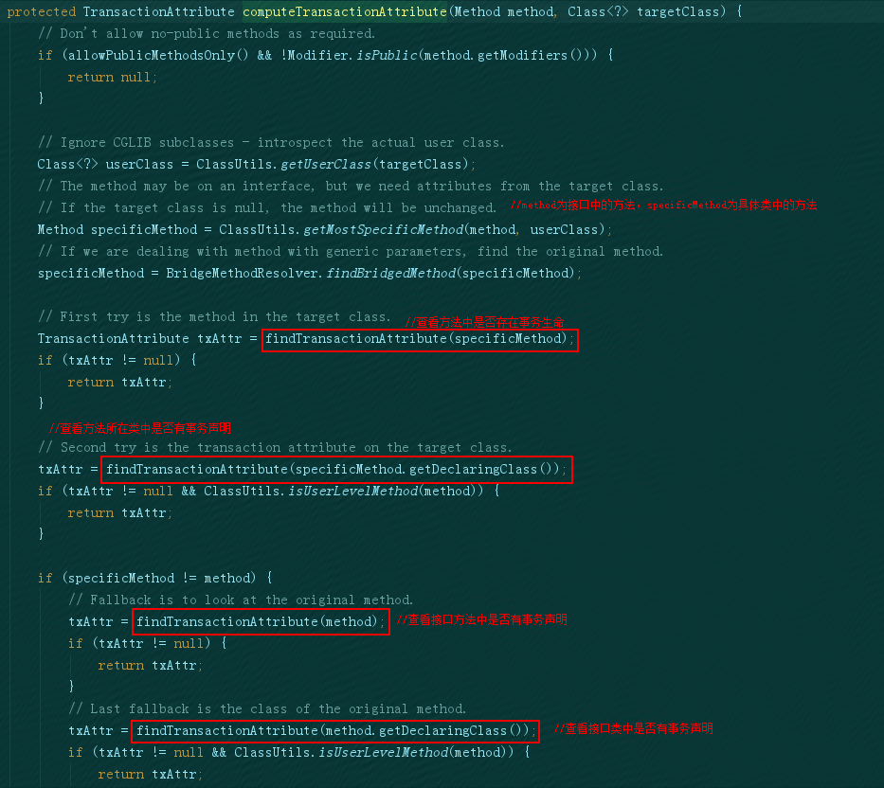Viewport: 884px width, 788px height.
Task: Click the computeTransactionAttribute method name
Action: pyautogui.click(x=345, y=11)
